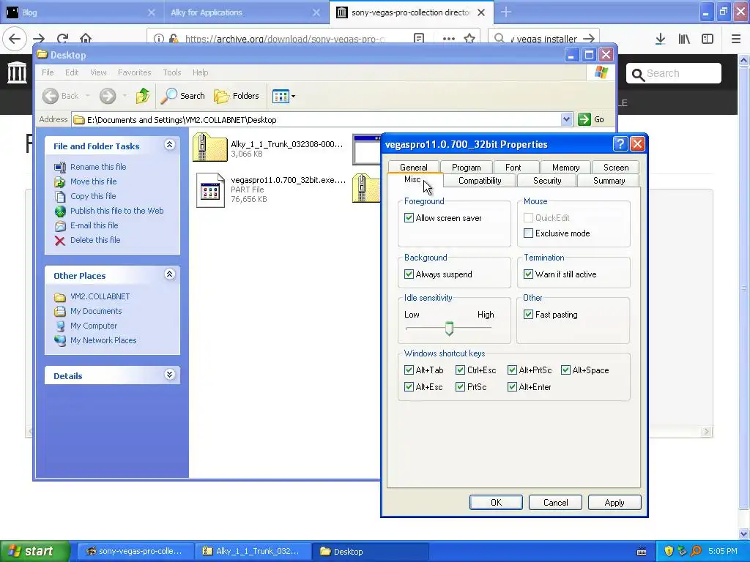This screenshot has width=750, height=562.
Task: Open Firefox library icon
Action: click(684, 39)
